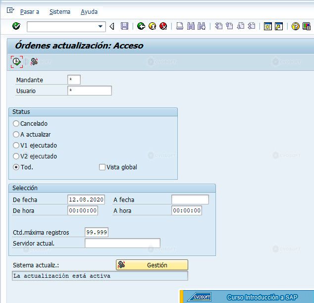Viewport: 314px width, 303px height.
Task: Open the Sistema menu
Action: (60, 12)
